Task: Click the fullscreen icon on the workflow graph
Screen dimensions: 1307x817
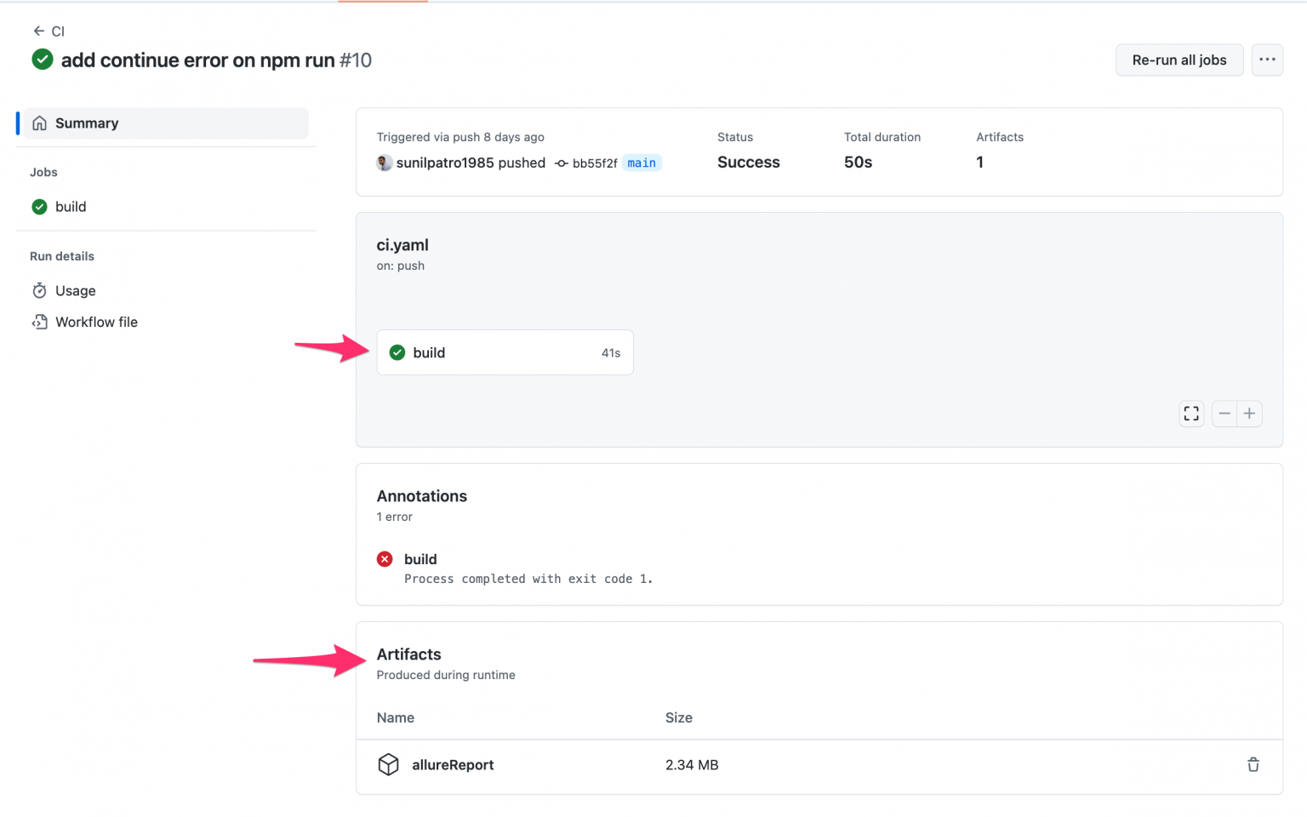Action: click(x=1190, y=413)
